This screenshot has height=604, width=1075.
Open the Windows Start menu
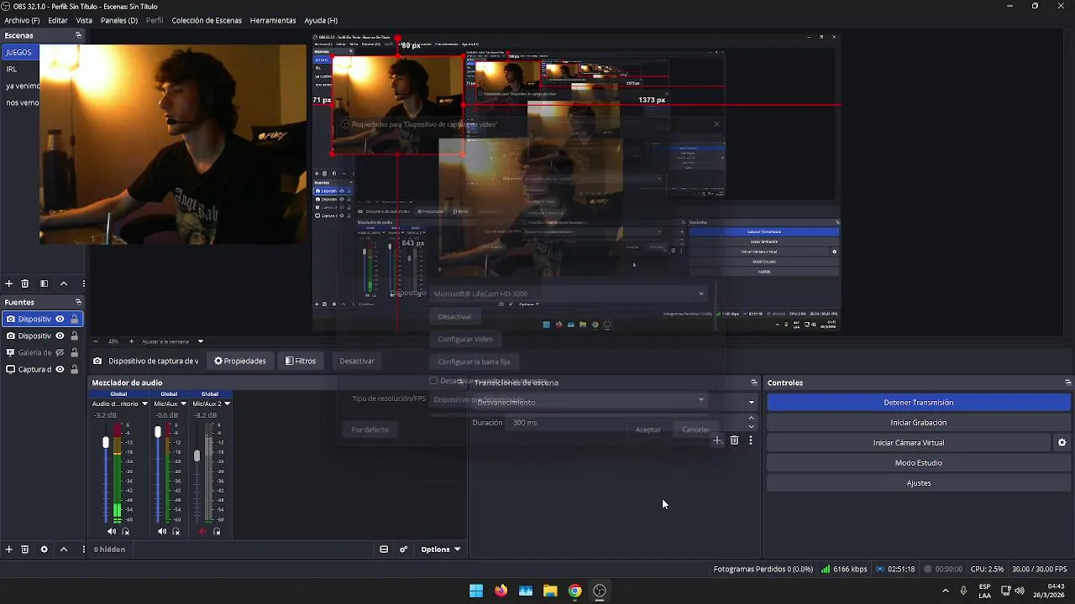point(476,591)
